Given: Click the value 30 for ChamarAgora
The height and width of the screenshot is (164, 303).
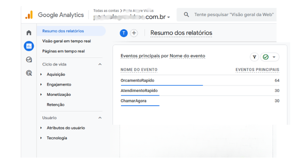Looking at the screenshot, I should click(277, 101).
